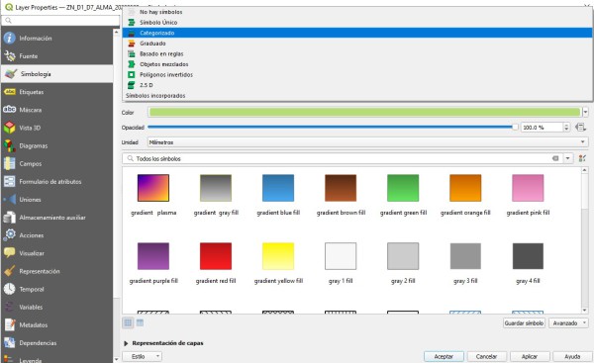Switch symbol library to list view
594x363 pixels.
[x=140, y=322]
